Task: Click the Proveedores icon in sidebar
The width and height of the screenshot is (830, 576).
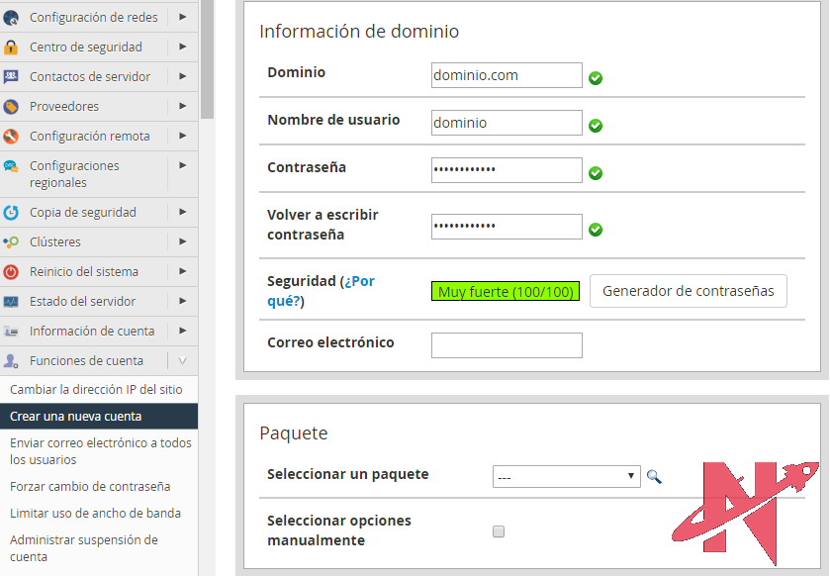Action: 11,107
